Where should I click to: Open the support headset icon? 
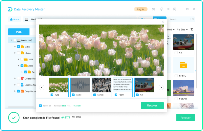(x=162, y=9)
